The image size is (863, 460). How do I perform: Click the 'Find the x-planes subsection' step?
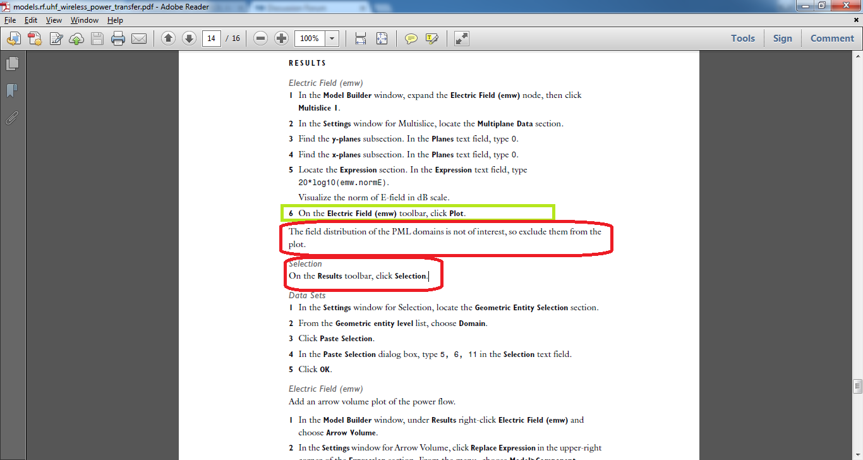pyautogui.click(x=408, y=155)
